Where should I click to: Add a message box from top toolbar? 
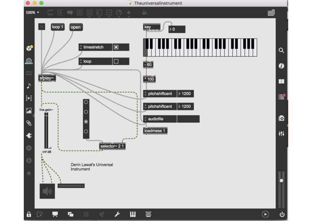pyautogui.click(x=60, y=13)
